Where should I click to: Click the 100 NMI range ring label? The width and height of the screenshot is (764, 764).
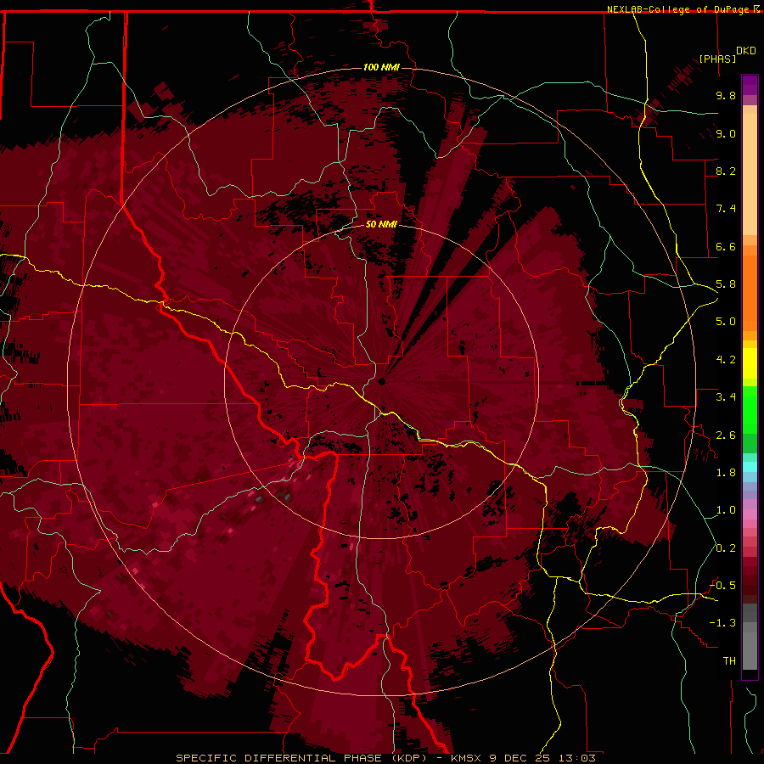click(x=381, y=67)
